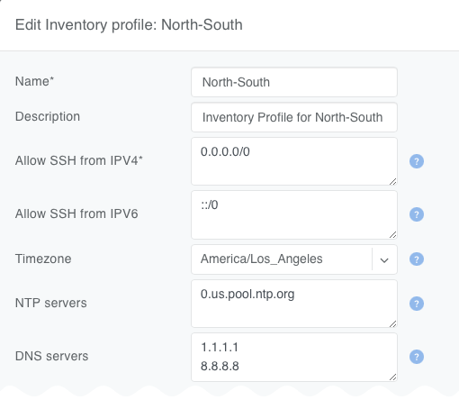The height and width of the screenshot is (418, 459).
Task: Show DNS servers help icon
Action: pyautogui.click(x=417, y=357)
